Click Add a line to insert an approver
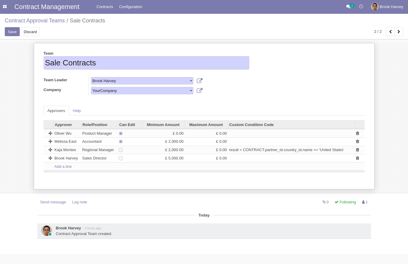 (x=63, y=166)
